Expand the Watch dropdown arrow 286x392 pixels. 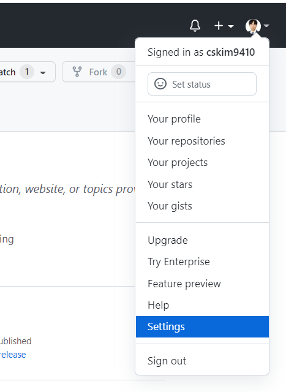click(43, 73)
